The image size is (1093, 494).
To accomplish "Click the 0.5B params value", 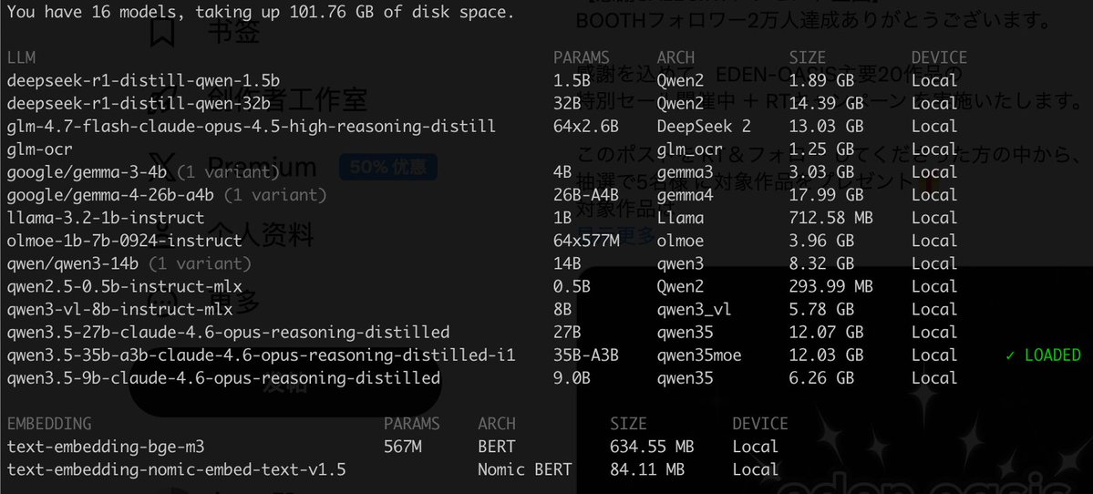I will tap(572, 286).
